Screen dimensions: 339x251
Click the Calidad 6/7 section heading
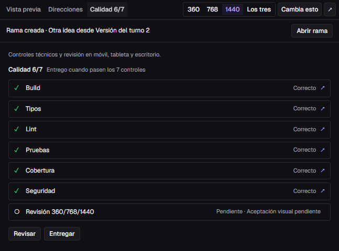point(25,70)
